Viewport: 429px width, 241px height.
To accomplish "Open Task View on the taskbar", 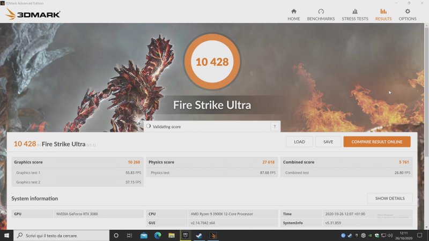I will (x=129, y=235).
